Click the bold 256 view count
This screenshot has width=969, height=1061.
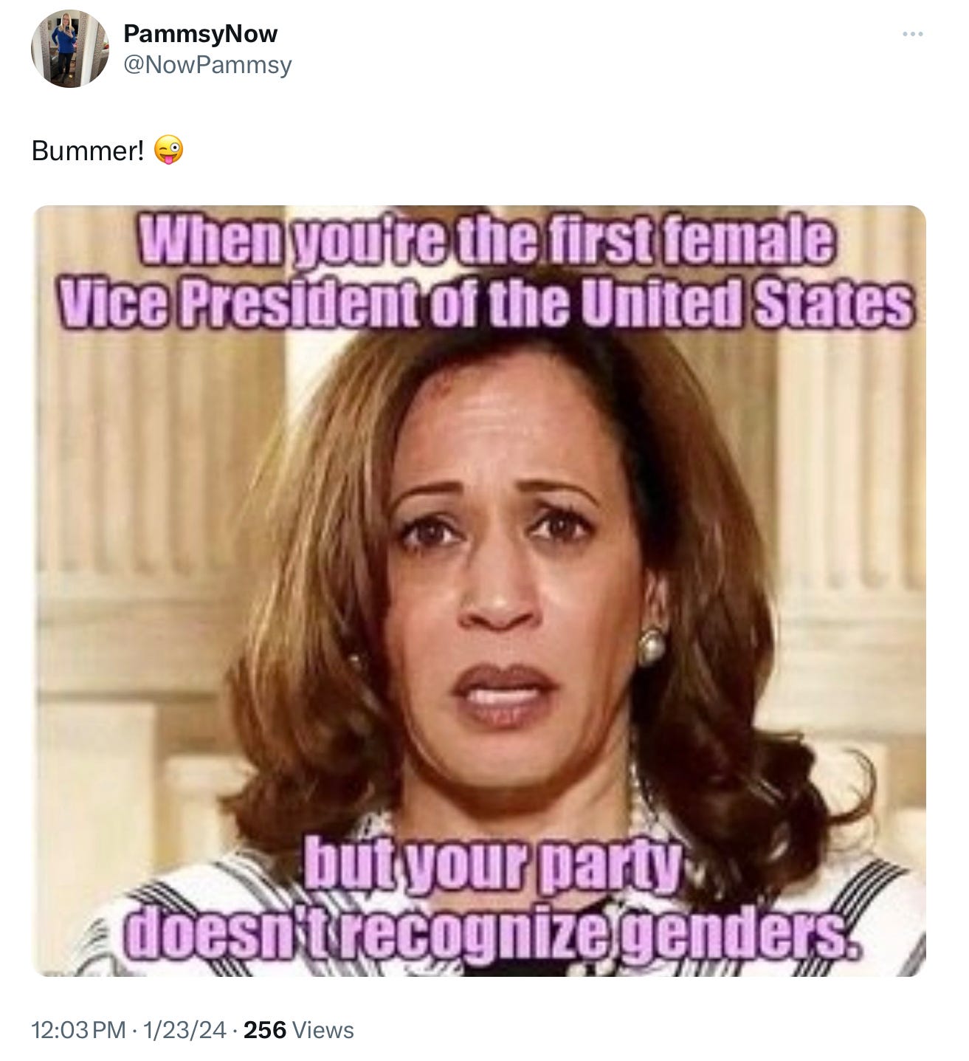(264, 1030)
